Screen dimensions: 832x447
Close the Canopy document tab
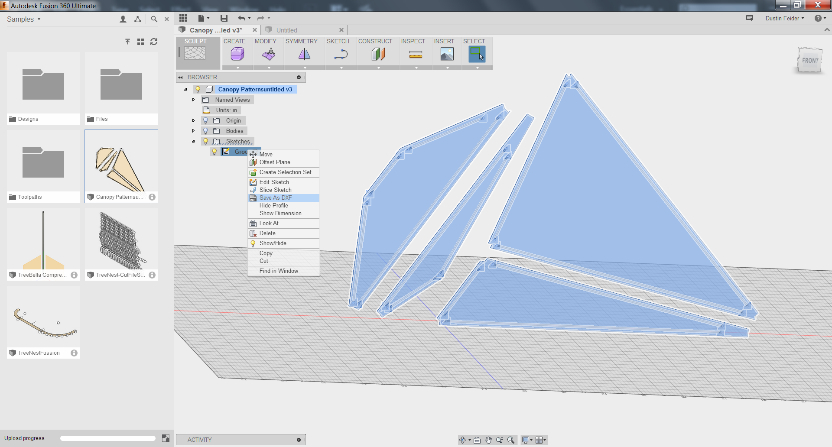[255, 30]
